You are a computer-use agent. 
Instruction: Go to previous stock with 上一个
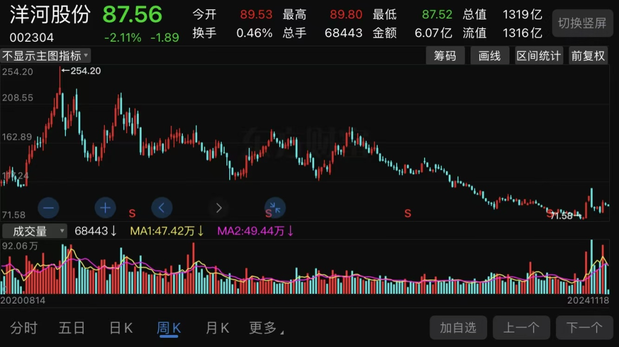[x=522, y=328]
